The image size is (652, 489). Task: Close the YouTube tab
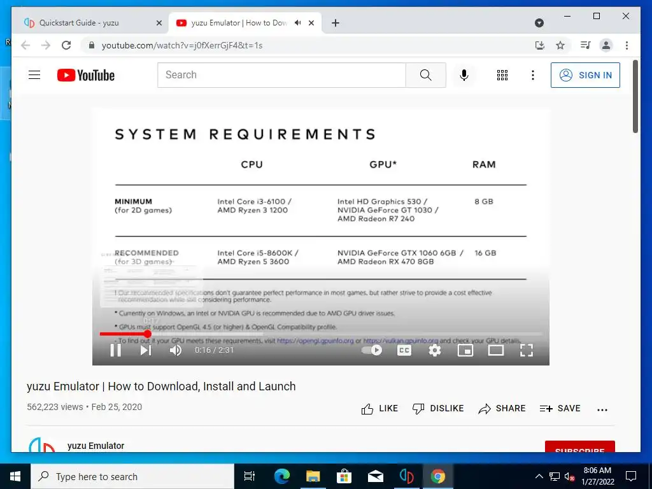(x=311, y=24)
